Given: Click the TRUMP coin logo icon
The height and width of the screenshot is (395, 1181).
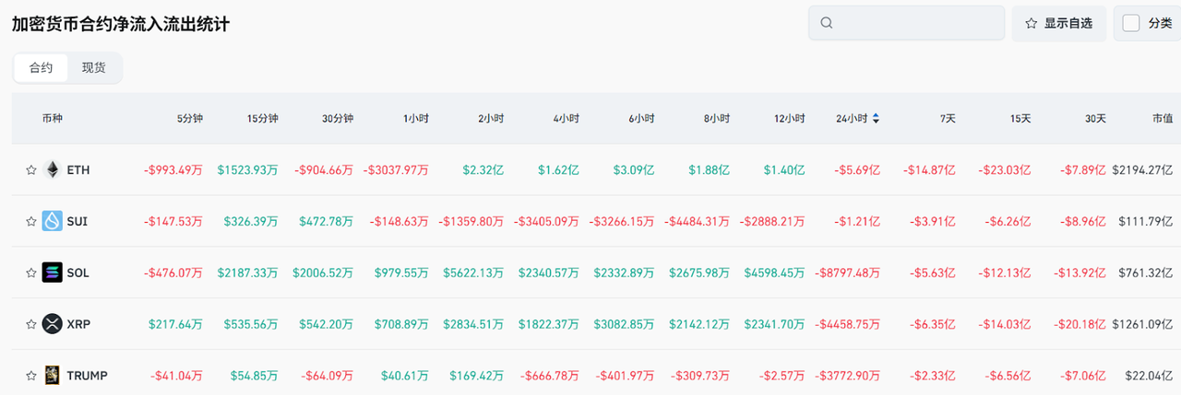Looking at the screenshot, I should 52,375.
